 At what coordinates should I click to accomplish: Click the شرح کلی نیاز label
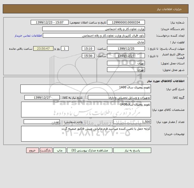coord(175,89)
